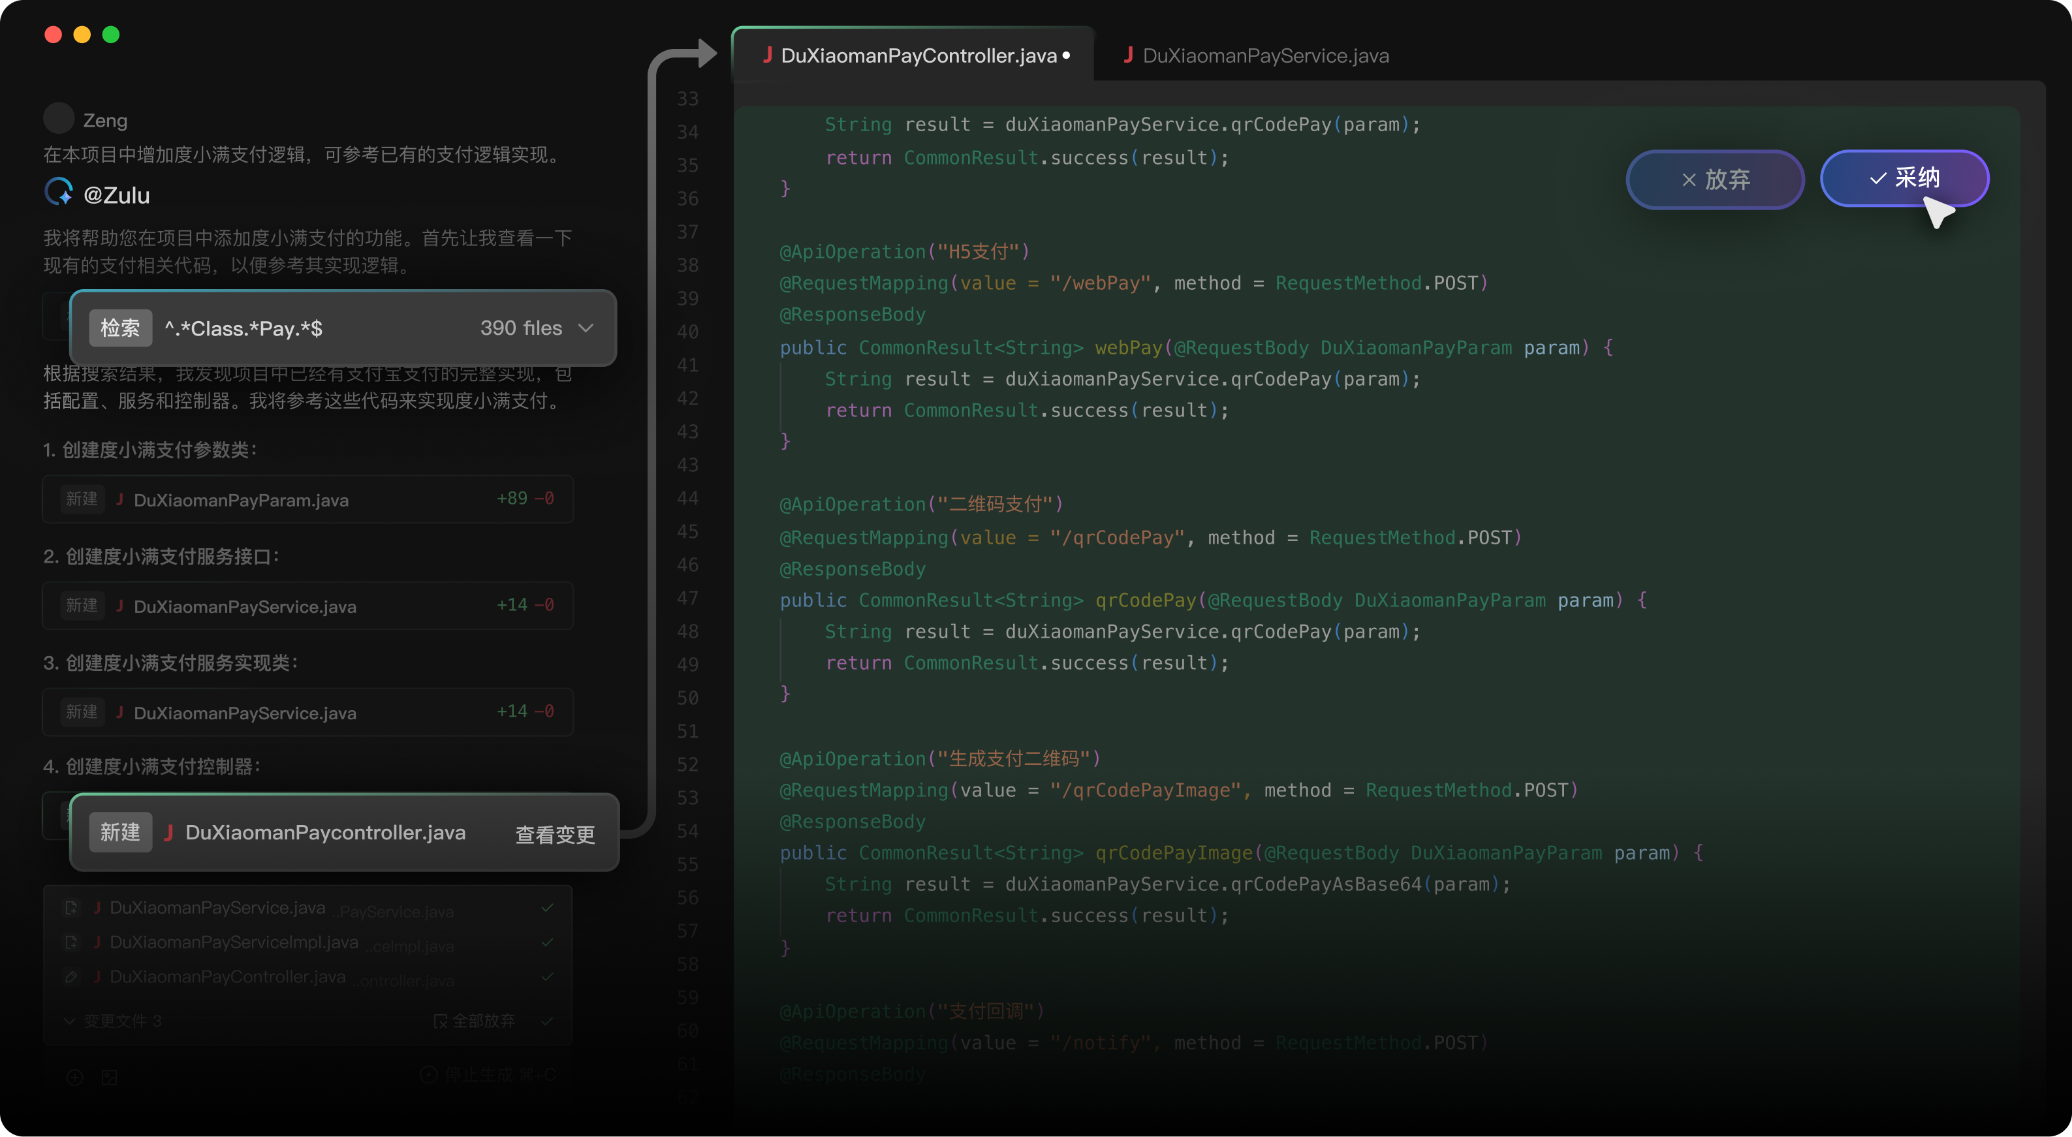The width and height of the screenshot is (2072, 1137).
Task: Click the new-file icon beside DuXiaomanPayServiceImpl.java
Action: click(x=71, y=942)
